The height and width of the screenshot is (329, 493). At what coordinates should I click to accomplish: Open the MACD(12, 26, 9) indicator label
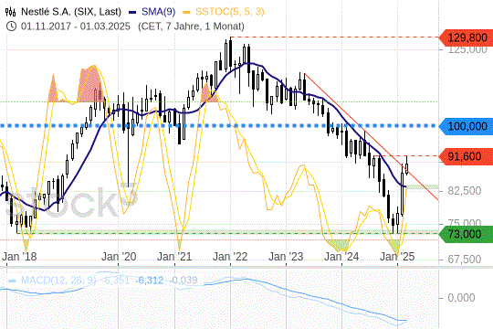click(x=58, y=280)
